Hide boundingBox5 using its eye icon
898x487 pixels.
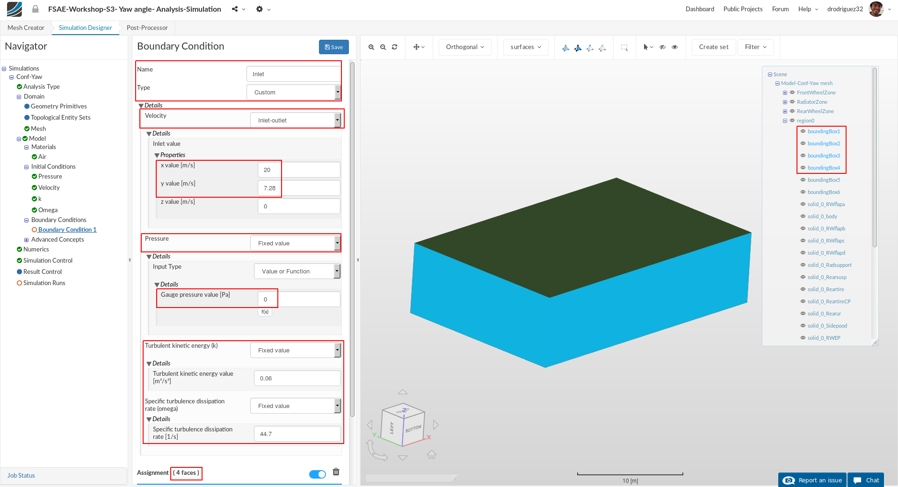[x=803, y=180]
